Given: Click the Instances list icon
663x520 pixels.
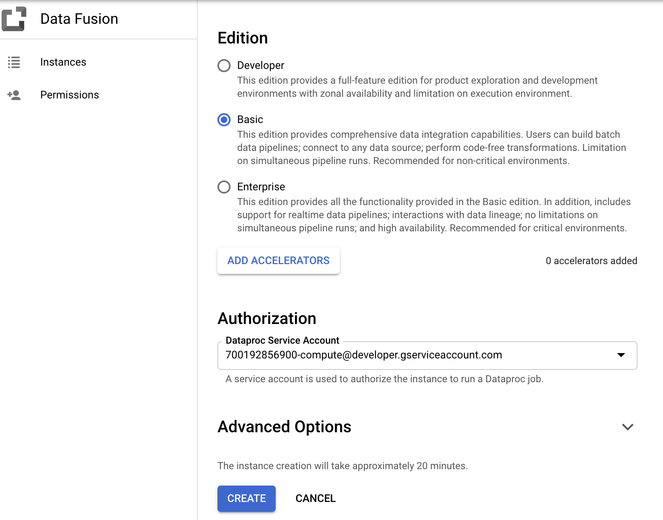Looking at the screenshot, I should click(14, 62).
